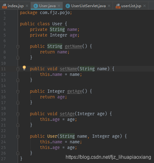The image size is (154, 163).
Task: Click line number 5 in the gutter
Action: 5,35
